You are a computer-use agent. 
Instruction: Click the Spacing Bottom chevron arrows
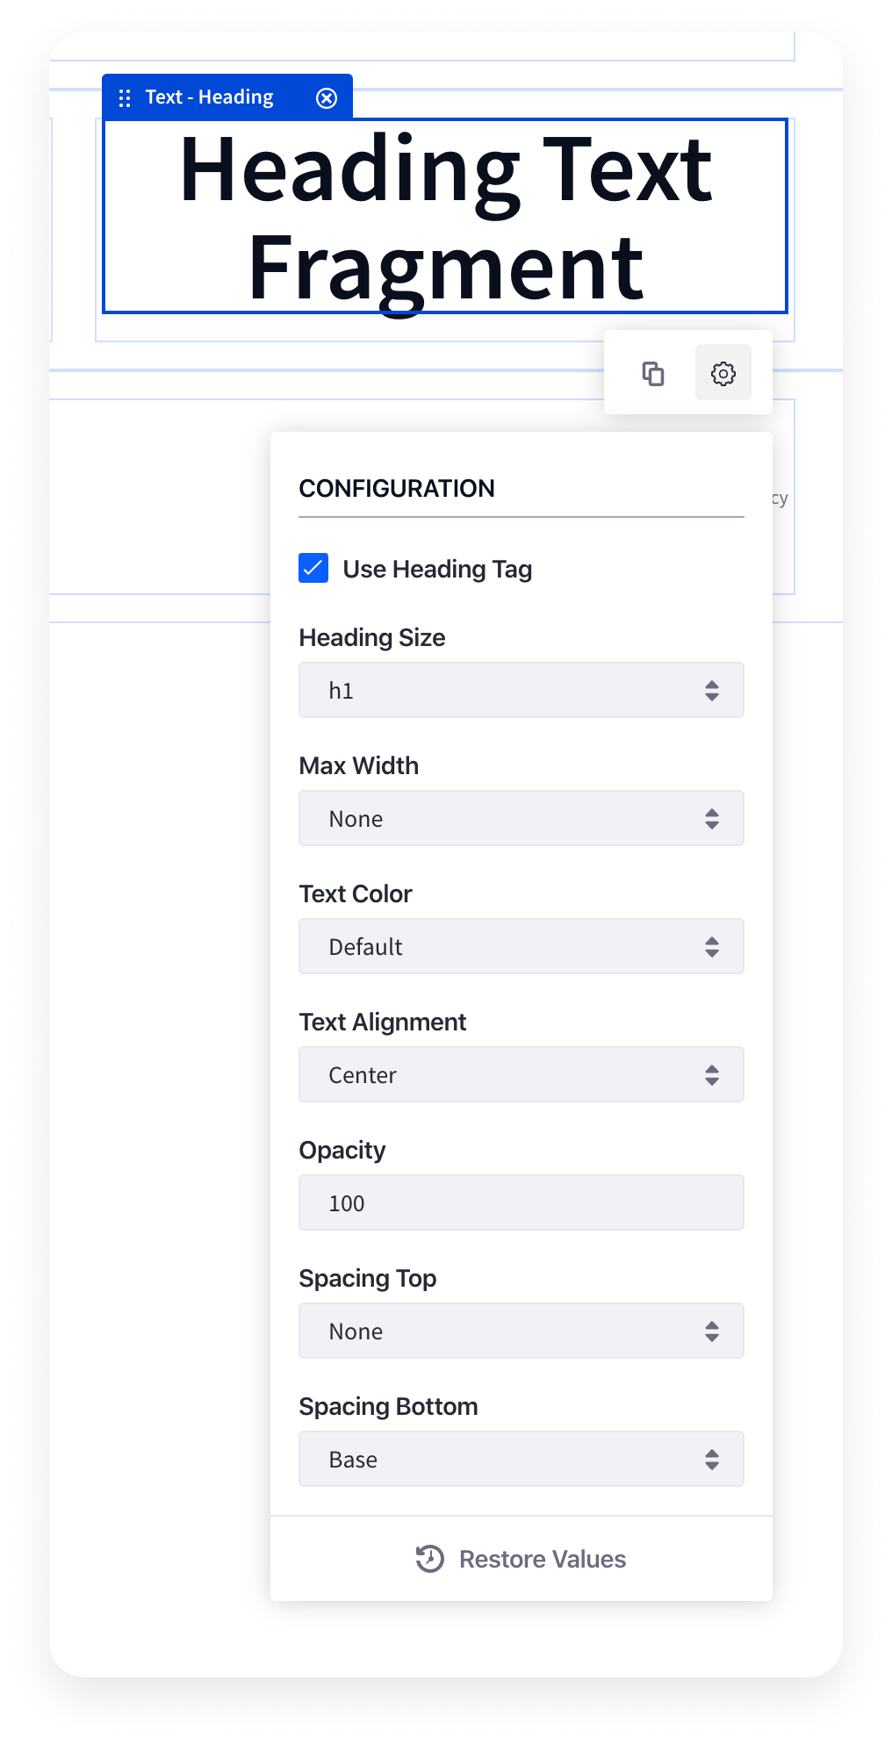coord(713,1459)
